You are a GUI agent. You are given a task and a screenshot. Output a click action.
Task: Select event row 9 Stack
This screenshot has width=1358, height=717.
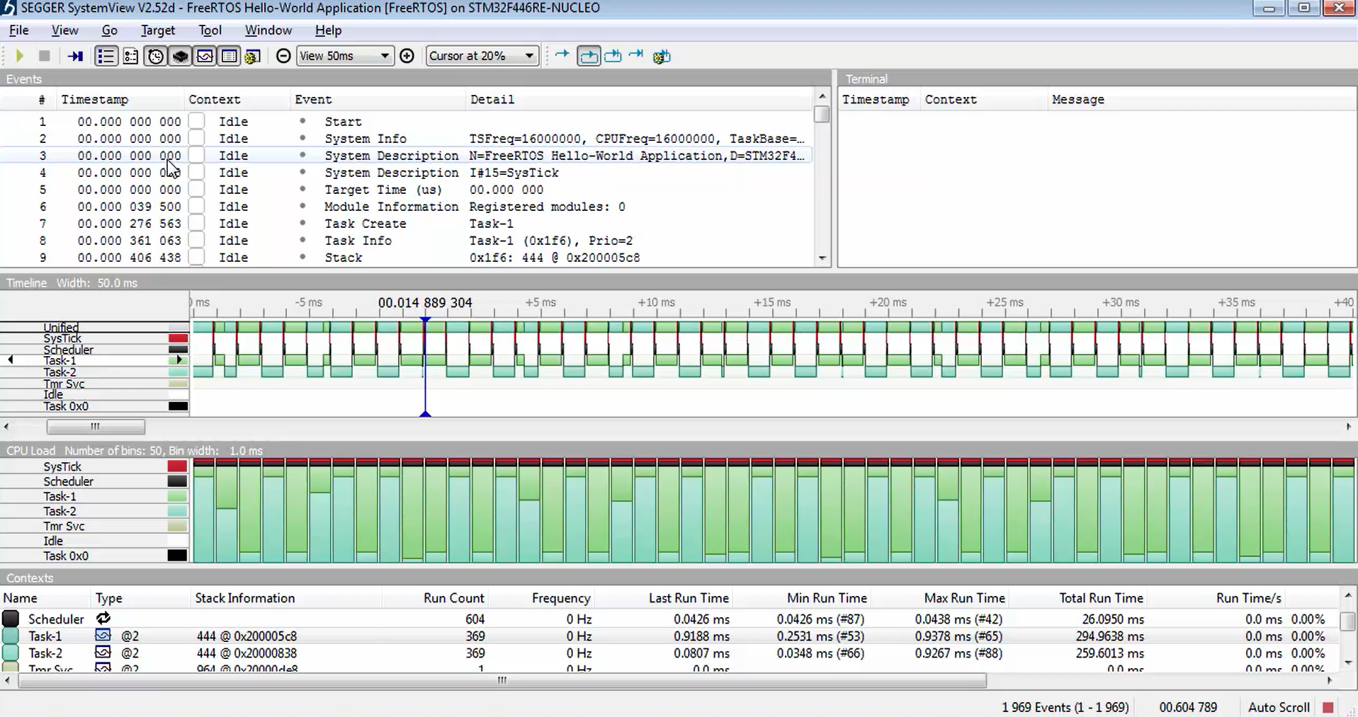point(407,258)
